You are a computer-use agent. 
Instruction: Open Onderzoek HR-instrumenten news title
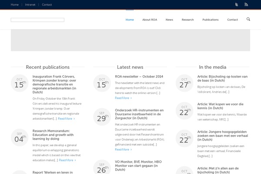coord(139,114)
